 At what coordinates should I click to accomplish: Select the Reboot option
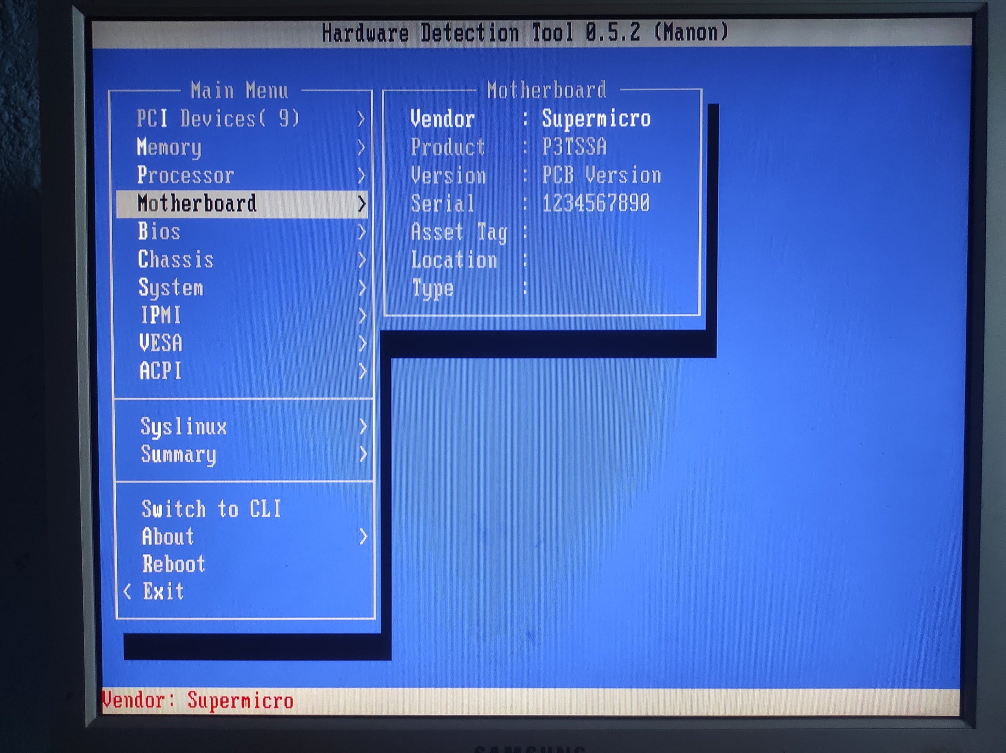coord(174,564)
